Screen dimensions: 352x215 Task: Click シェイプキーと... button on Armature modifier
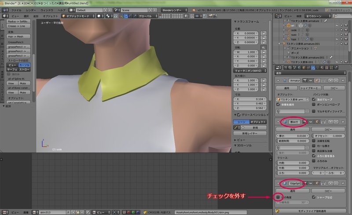pos(310,88)
